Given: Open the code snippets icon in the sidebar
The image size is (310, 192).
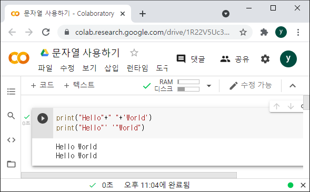Looking at the screenshot, I should (x=11, y=140).
